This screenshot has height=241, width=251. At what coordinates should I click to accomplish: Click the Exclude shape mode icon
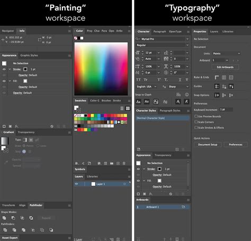point(31,218)
